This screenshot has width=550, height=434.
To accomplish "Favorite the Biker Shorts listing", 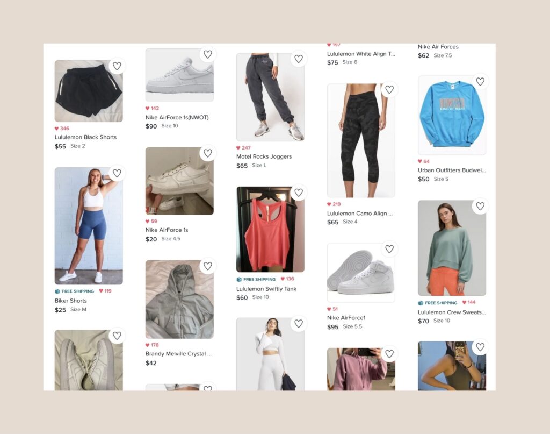I will (x=117, y=173).
